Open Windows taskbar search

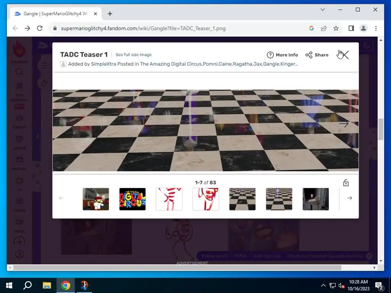(x=27, y=285)
